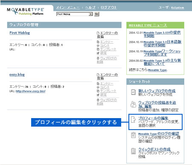Open the Movable Type 3.121 news link
The height and width of the screenshot is (165, 192).
[x=162, y=34]
